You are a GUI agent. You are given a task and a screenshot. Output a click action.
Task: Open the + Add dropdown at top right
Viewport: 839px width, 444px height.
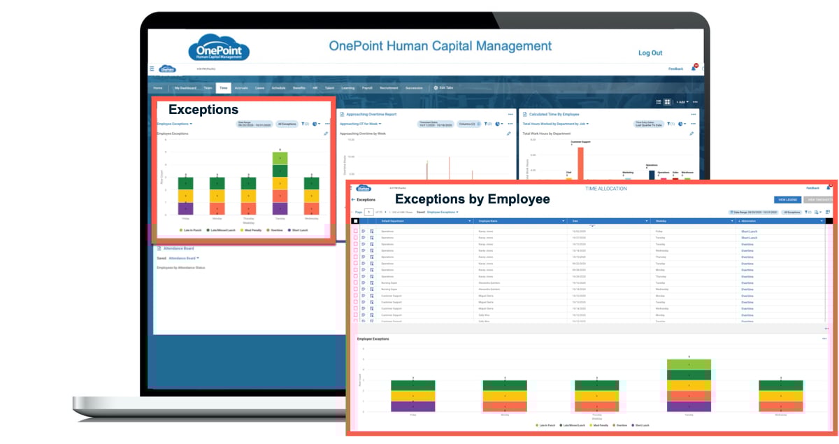(x=682, y=101)
